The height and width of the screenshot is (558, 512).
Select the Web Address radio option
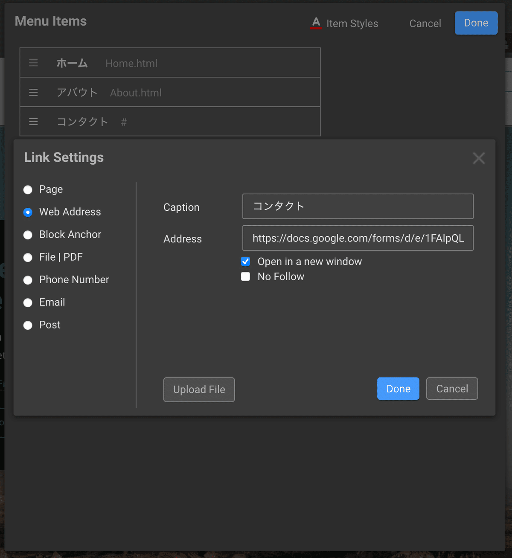28,212
